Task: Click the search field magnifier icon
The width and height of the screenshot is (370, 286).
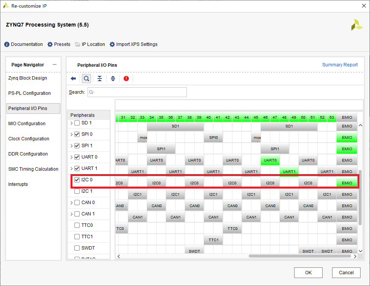Action: [x=92, y=92]
